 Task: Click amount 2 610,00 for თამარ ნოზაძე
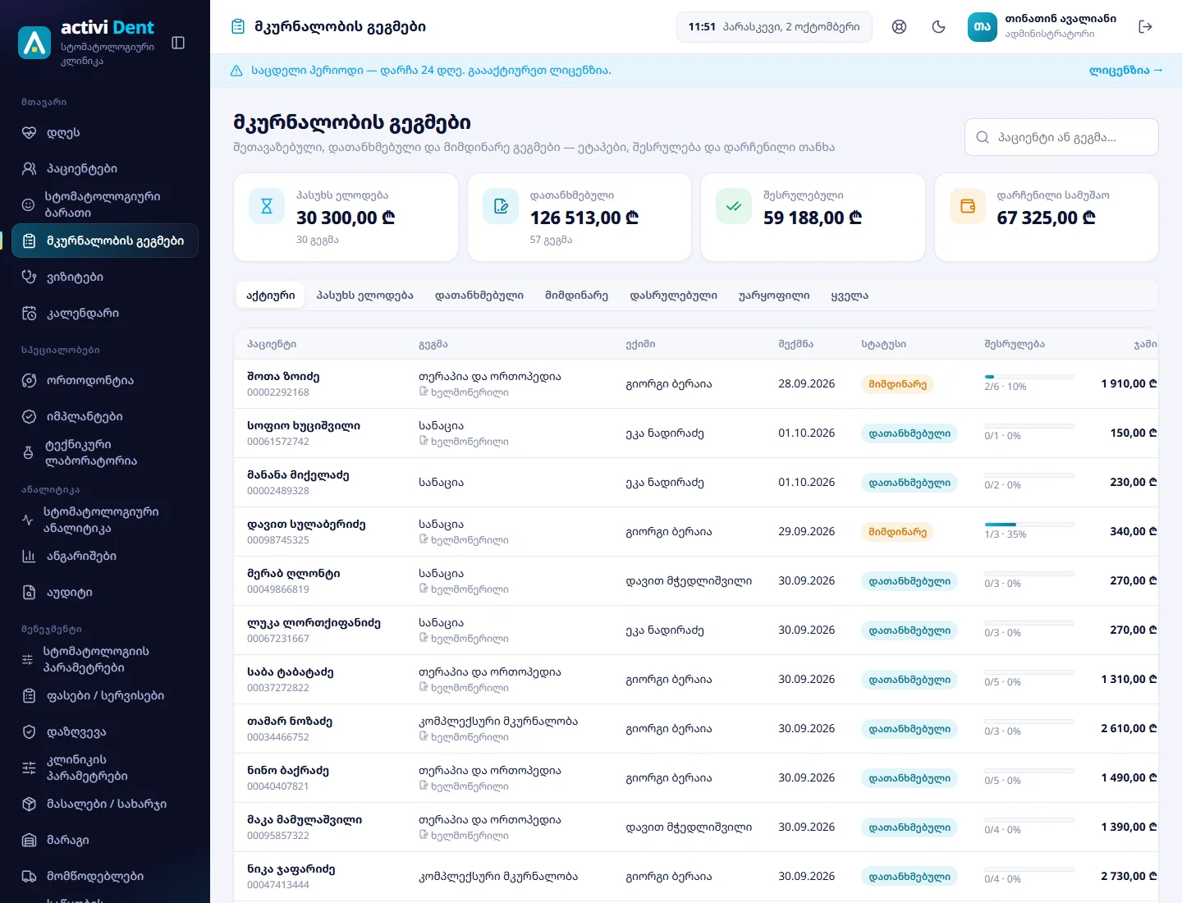1129,728
